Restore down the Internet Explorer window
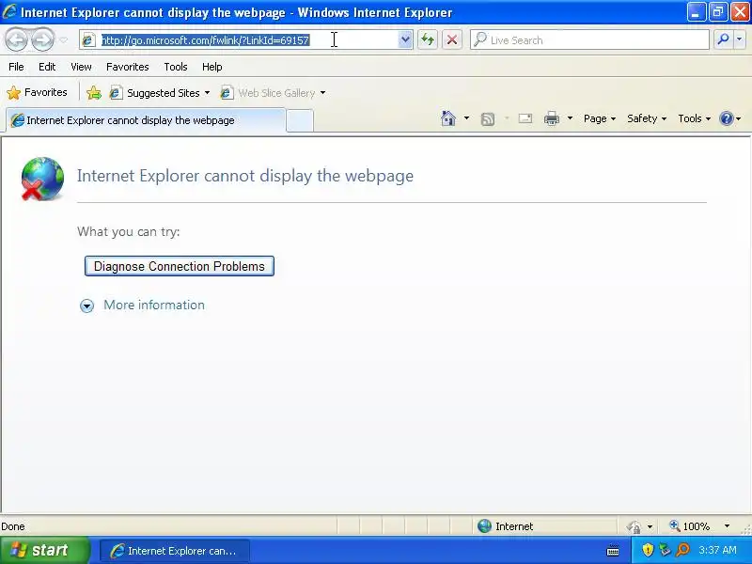 pos(718,11)
